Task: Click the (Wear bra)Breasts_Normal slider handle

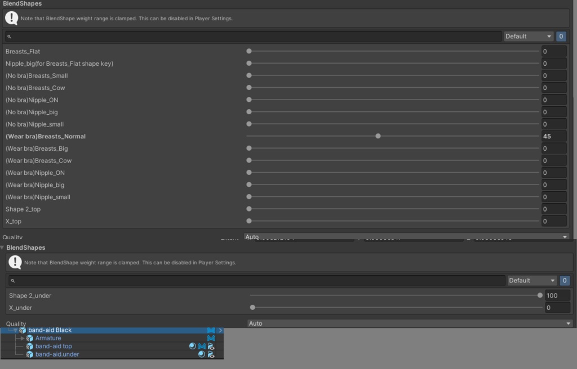Action: point(378,136)
